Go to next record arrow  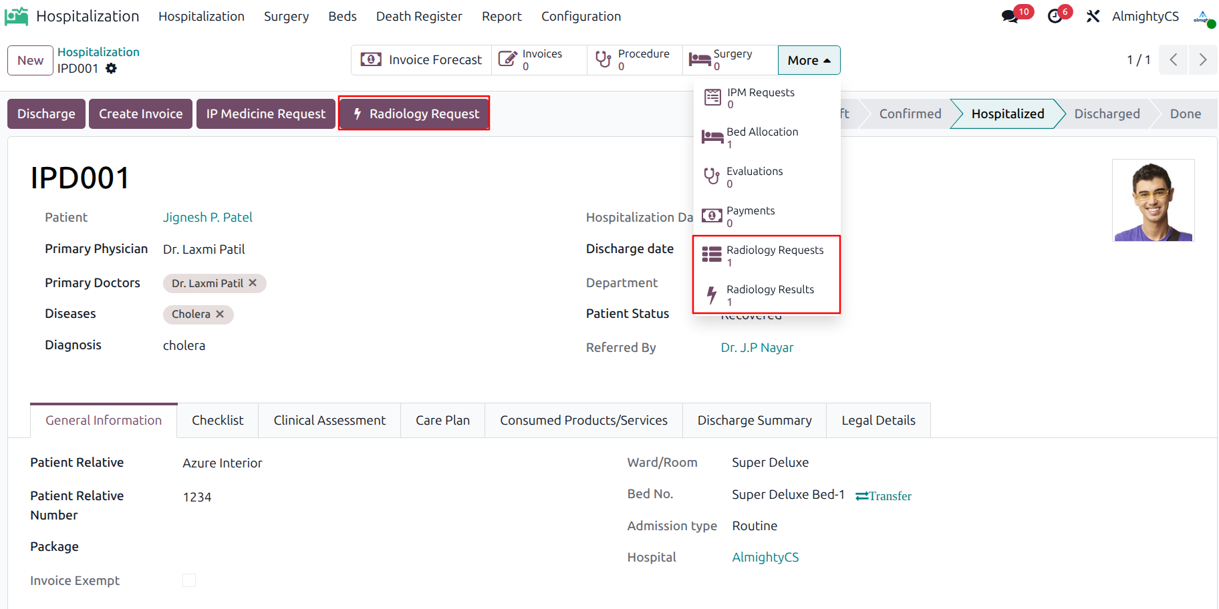(1203, 60)
